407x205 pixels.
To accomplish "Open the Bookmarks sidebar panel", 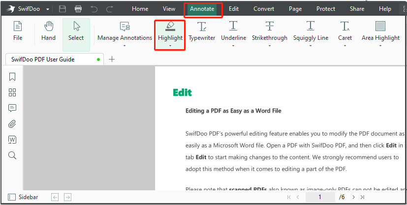I will click(x=12, y=77).
